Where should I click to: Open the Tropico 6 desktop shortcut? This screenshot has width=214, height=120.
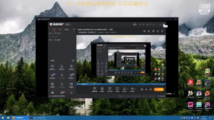[199, 94]
